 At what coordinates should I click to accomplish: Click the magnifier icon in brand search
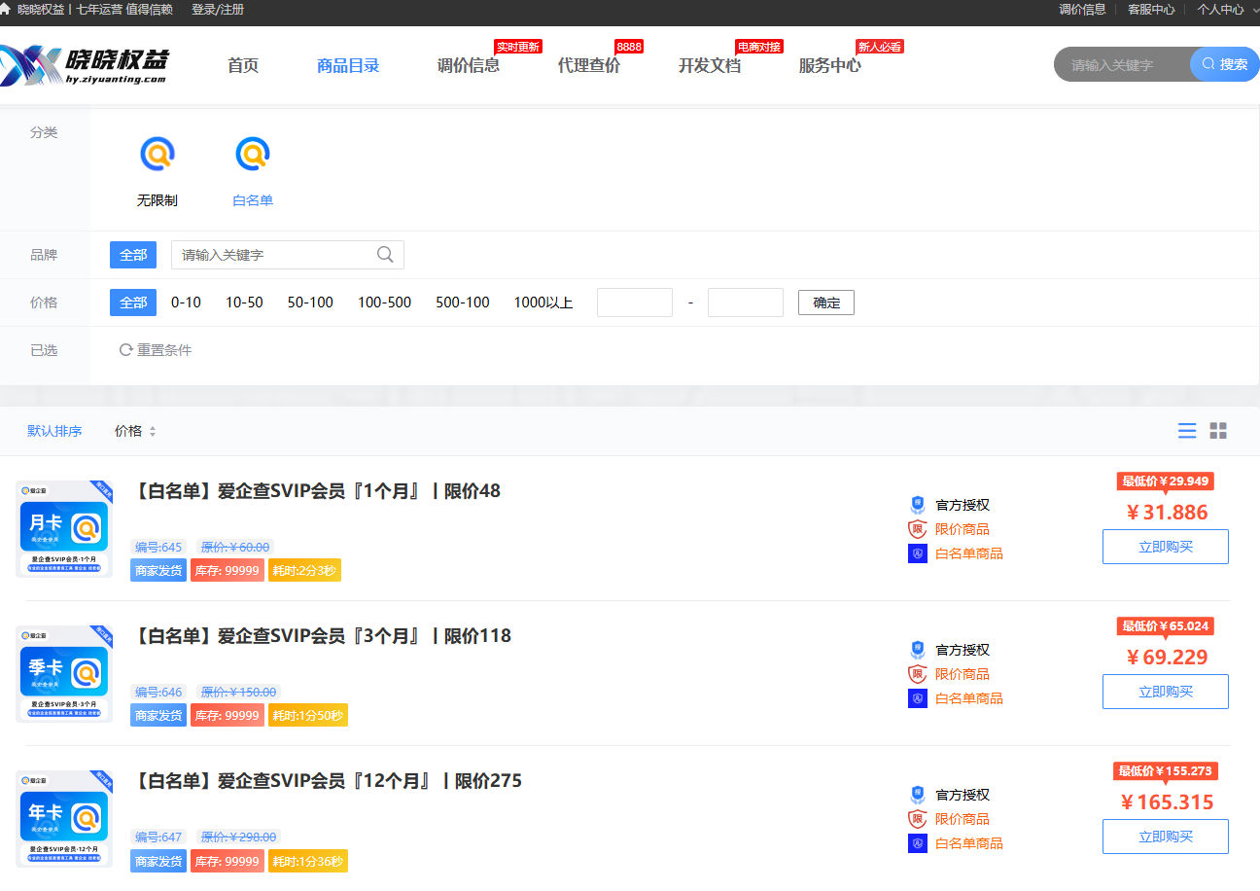[385, 255]
